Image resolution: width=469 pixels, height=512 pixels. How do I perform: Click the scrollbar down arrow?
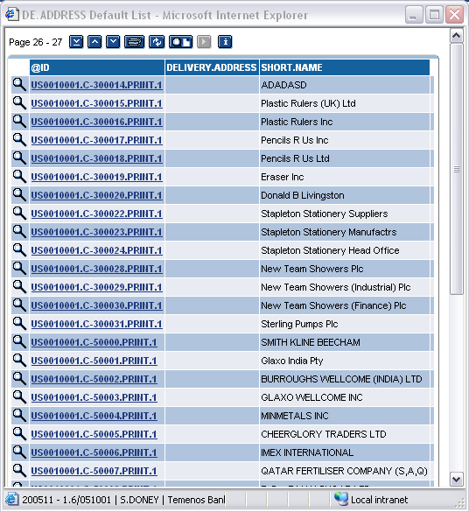[456, 480]
